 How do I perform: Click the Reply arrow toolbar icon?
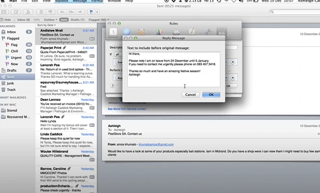62,12
